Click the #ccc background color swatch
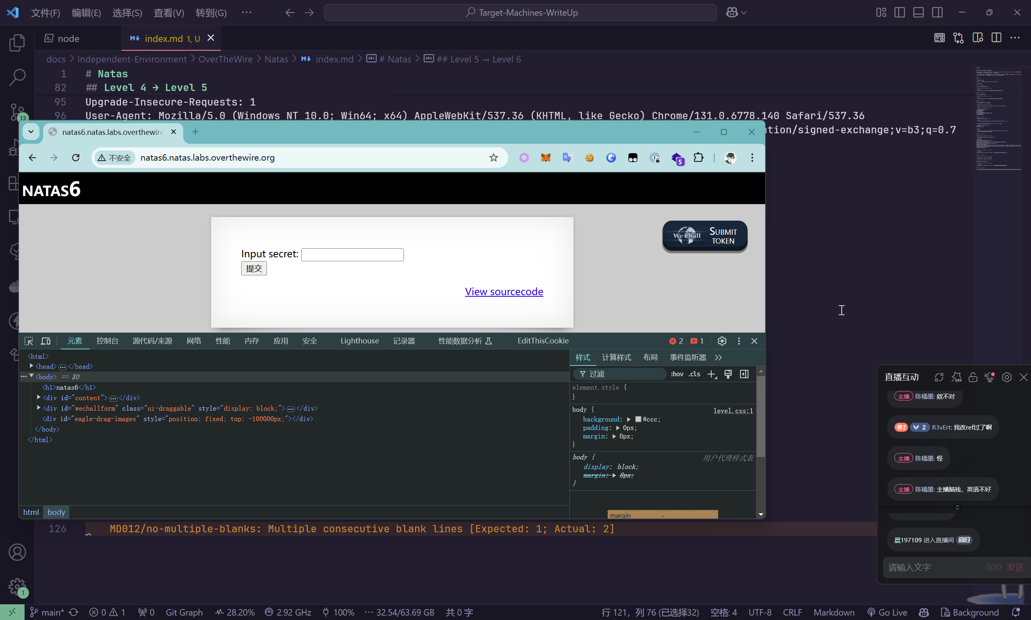This screenshot has width=1031, height=620. [x=638, y=419]
